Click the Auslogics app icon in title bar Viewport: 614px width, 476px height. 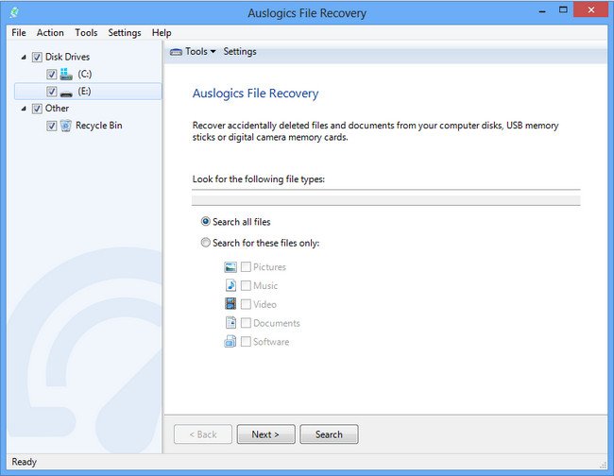[14, 12]
